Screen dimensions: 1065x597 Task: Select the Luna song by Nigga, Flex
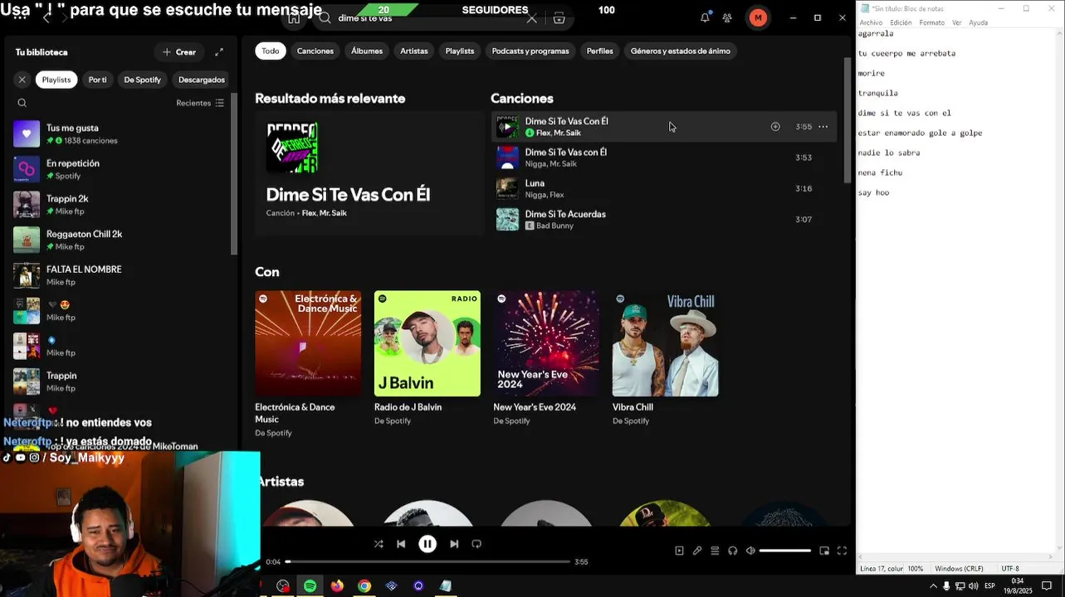pyautogui.click(x=664, y=188)
